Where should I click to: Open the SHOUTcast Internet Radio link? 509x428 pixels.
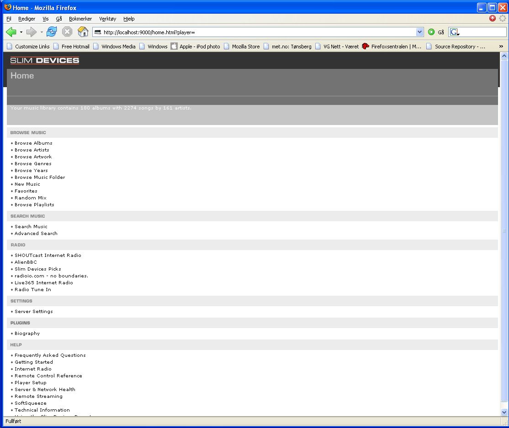[x=48, y=256]
